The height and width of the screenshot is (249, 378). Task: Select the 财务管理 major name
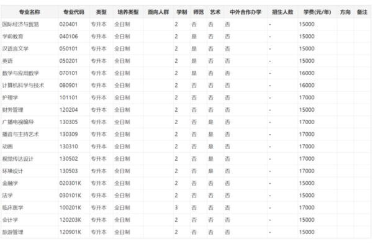click(x=13, y=110)
